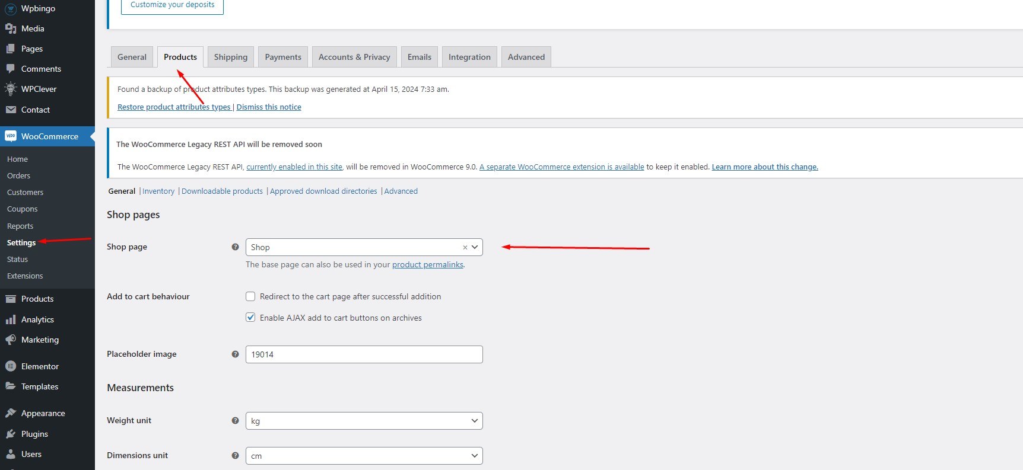This screenshot has width=1023, height=470.
Task: Click Restore product attributes types link
Action: tap(174, 107)
